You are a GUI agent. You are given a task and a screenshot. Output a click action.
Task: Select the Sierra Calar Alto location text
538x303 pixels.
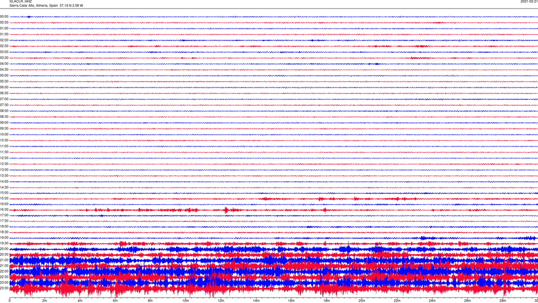(x=46, y=6)
